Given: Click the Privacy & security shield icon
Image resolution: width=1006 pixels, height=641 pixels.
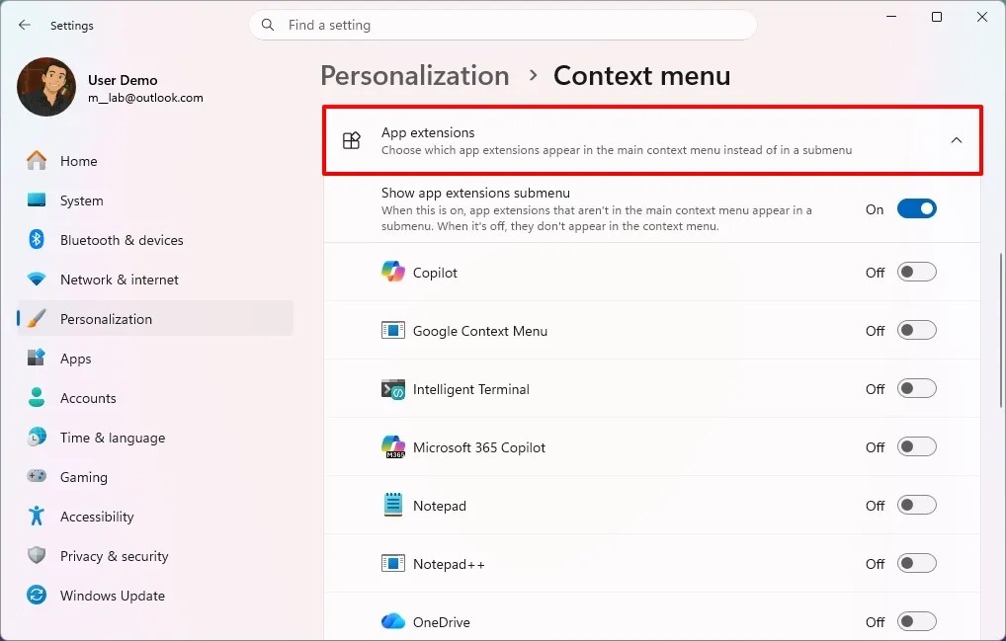Looking at the screenshot, I should click(x=37, y=555).
